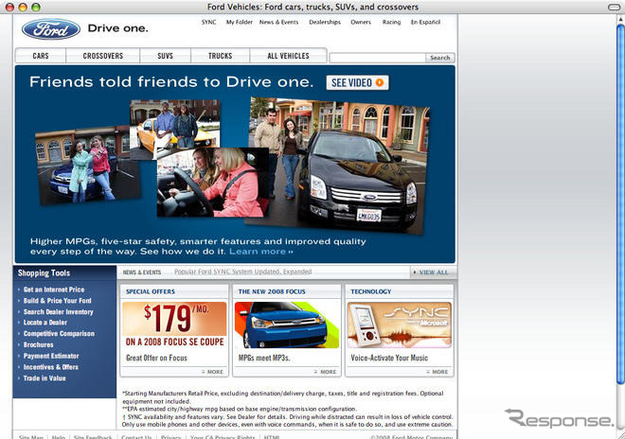
Task: Click photo of two men with yellow Mustang
Action: tap(175, 126)
